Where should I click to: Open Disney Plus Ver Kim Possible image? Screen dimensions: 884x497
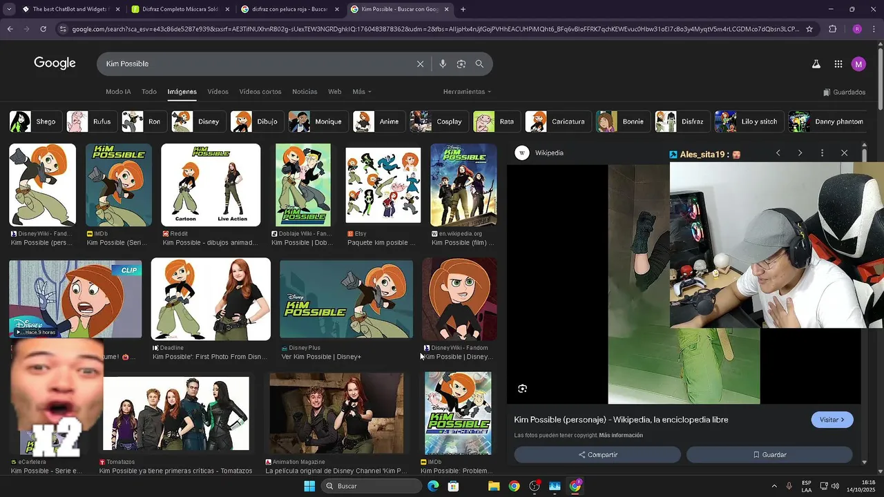(x=346, y=300)
